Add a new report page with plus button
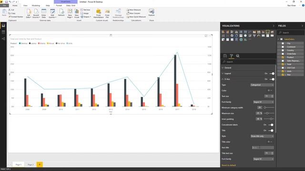This screenshot has height=171, width=305. [x=40, y=165]
